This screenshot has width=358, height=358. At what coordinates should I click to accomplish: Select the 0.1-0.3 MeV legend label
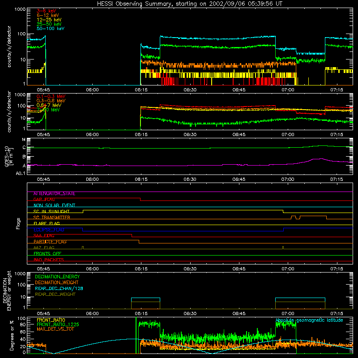click(51, 96)
